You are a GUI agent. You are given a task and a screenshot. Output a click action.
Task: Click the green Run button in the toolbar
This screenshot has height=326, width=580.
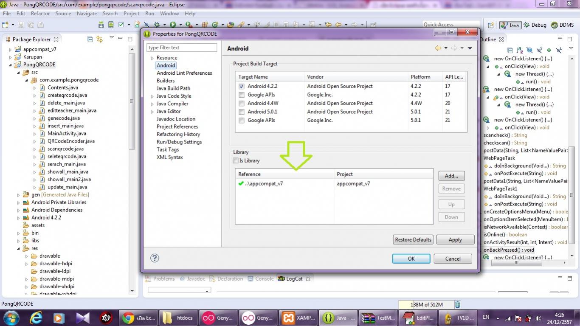pos(173,25)
